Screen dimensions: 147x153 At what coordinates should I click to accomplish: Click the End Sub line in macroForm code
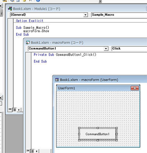pyautogui.click(x=40, y=61)
